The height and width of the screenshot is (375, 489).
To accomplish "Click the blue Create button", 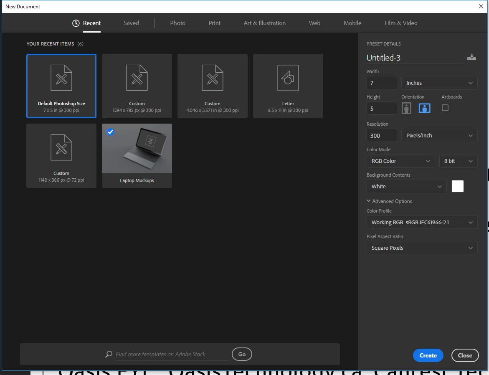I will [428, 355].
